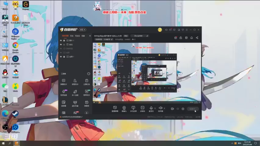
Task: Switch to the fourth scene tab
Action: point(83,36)
